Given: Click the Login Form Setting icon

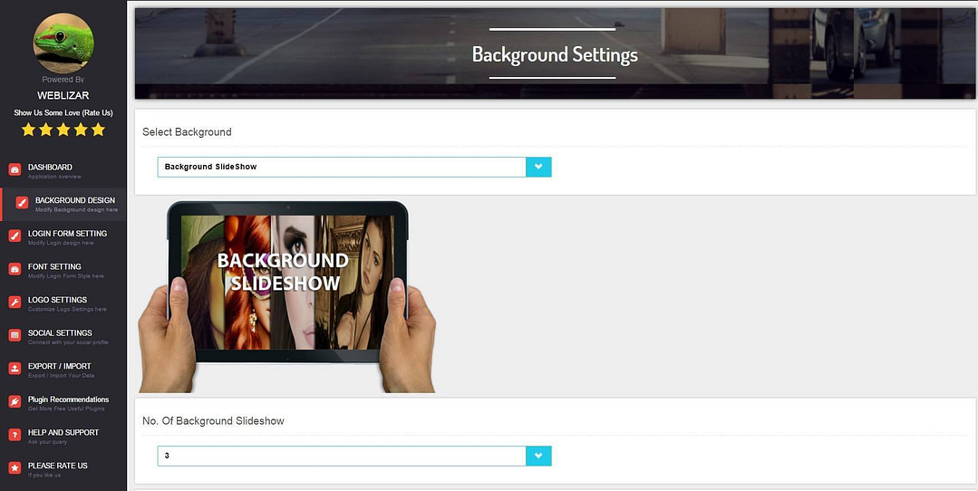Looking at the screenshot, I should [x=15, y=236].
